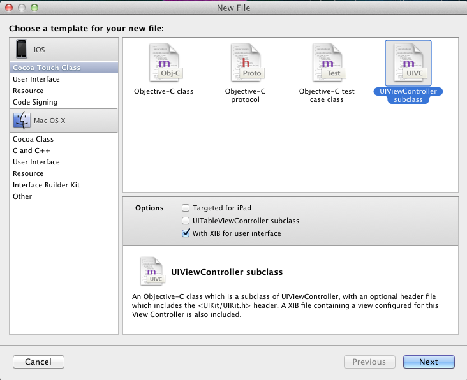Select the C and C++ category
Screen dimensions: 467x380
coord(31,150)
